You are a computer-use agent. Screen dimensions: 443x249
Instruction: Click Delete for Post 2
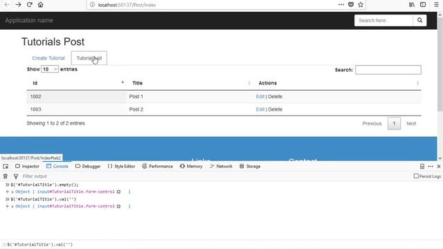point(275,109)
